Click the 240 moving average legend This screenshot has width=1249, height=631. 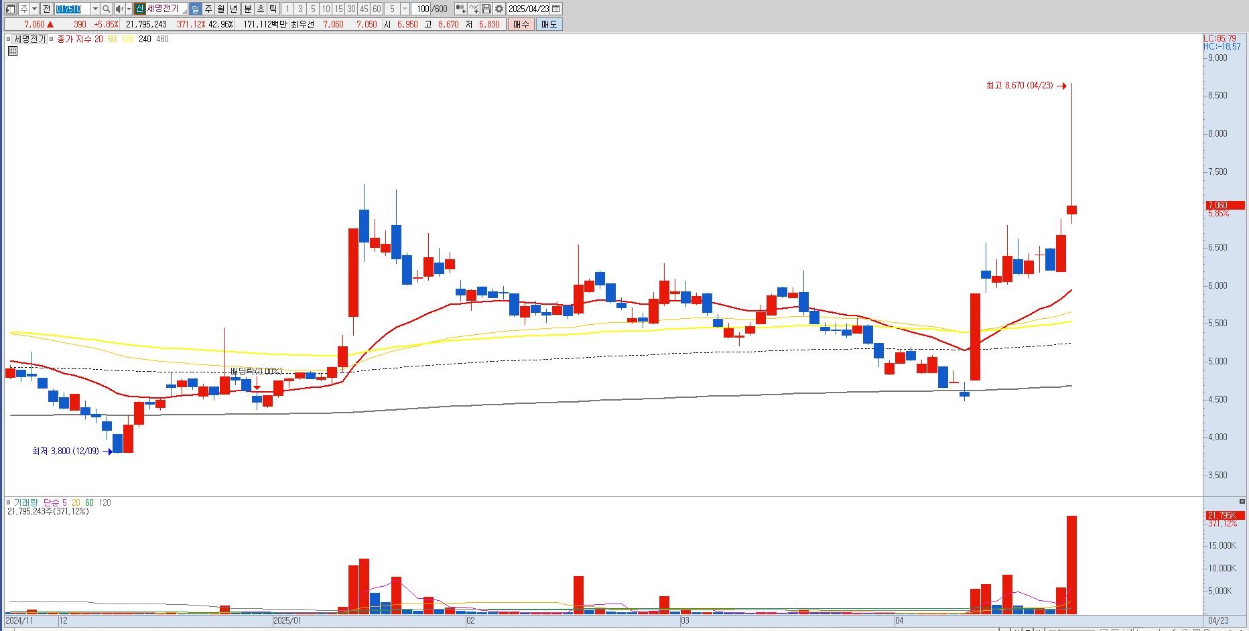coord(145,40)
